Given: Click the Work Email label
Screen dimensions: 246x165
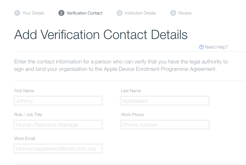Looking at the screenshot, I should (x=25, y=139).
